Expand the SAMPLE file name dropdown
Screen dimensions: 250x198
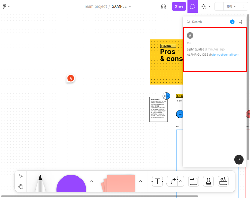[130, 6]
